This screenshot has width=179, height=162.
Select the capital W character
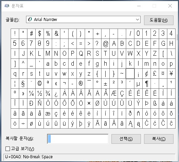click(130, 54)
